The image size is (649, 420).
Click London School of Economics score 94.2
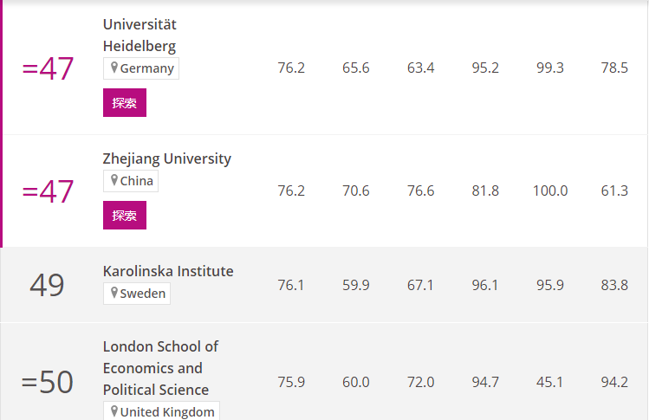pyautogui.click(x=614, y=382)
